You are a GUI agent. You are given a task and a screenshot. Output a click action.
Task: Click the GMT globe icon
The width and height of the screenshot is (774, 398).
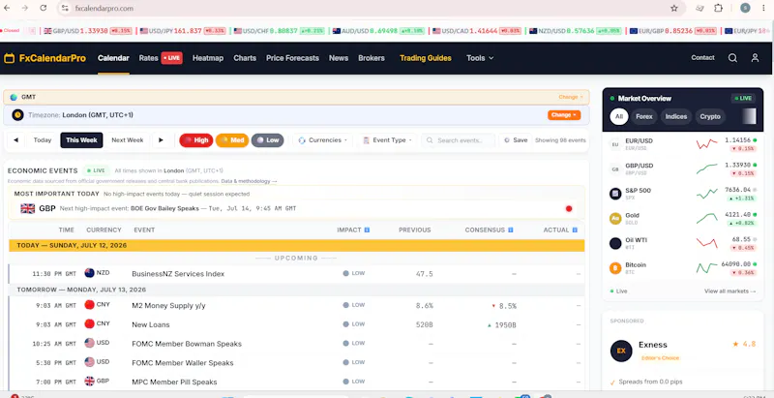(x=14, y=97)
